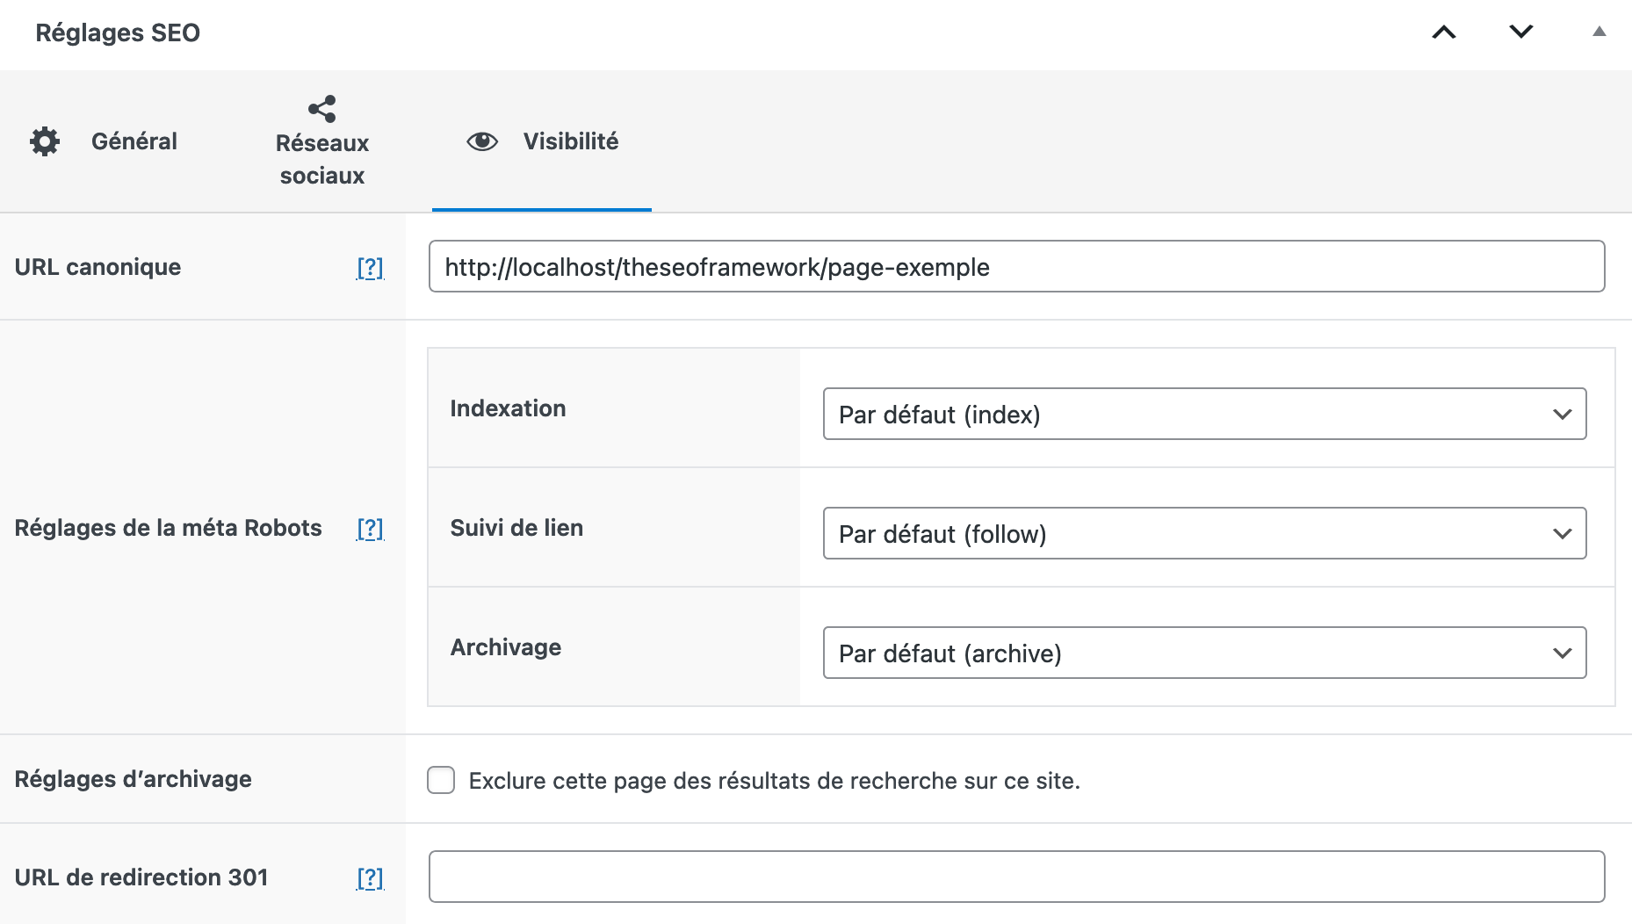
Task: Click the 'Exclure cette page' label text
Action: [x=775, y=780]
